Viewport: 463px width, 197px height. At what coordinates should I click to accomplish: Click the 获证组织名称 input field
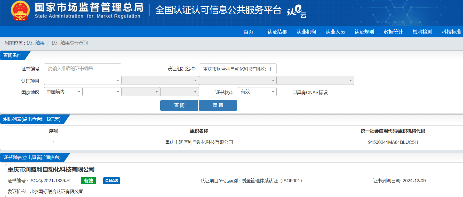tap(238, 69)
